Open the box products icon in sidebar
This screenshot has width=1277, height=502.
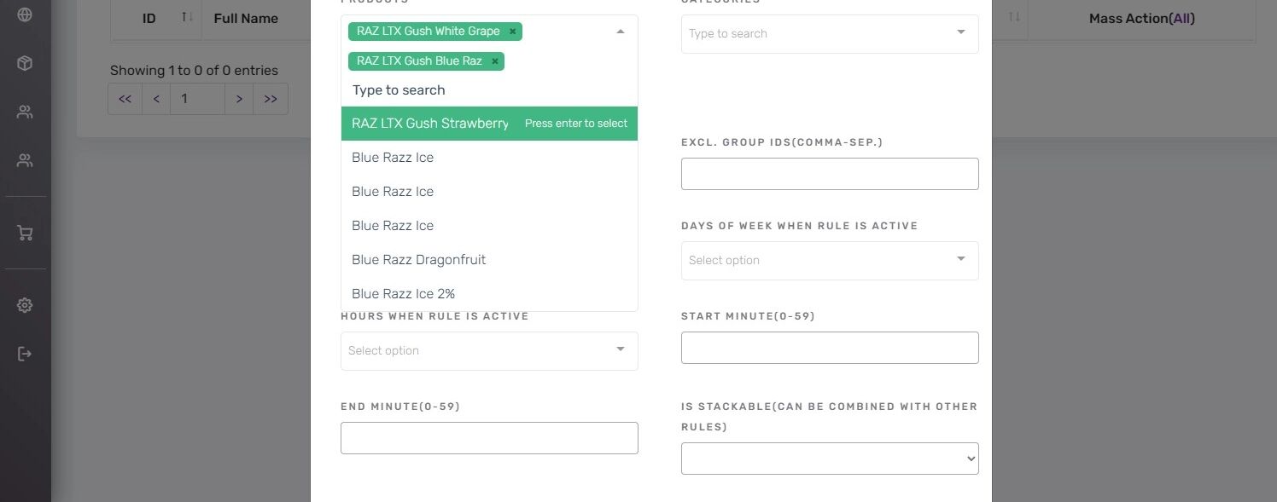(25, 63)
